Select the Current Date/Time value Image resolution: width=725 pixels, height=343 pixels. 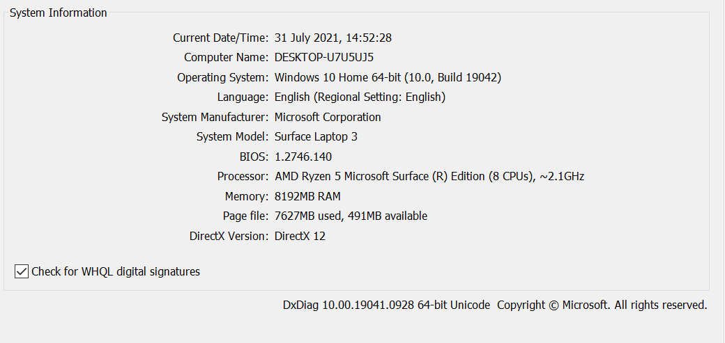point(338,38)
